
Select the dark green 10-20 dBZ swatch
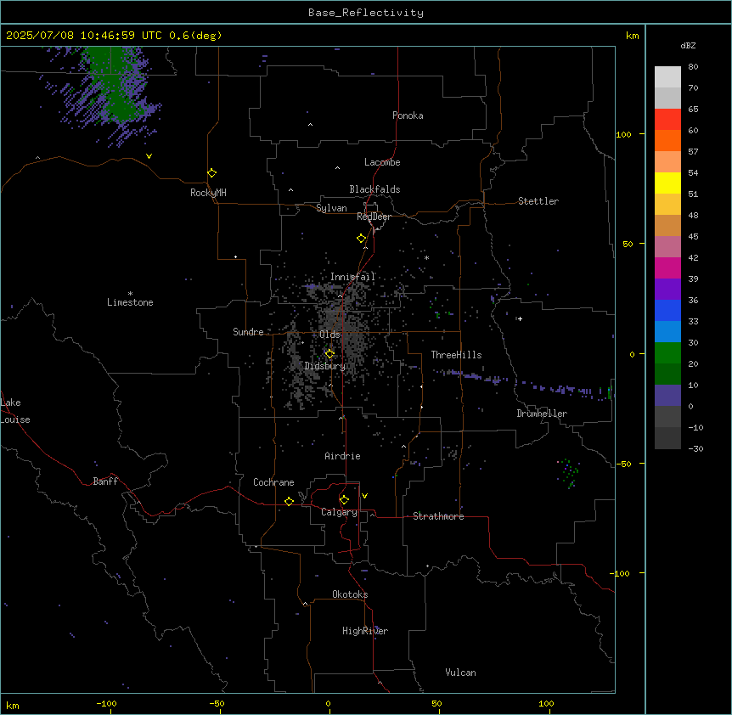[x=667, y=374]
